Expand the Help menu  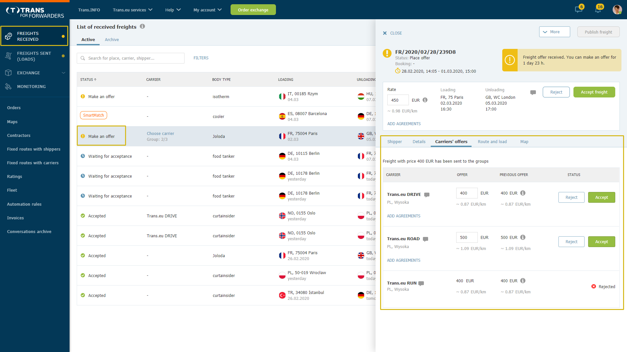(173, 10)
